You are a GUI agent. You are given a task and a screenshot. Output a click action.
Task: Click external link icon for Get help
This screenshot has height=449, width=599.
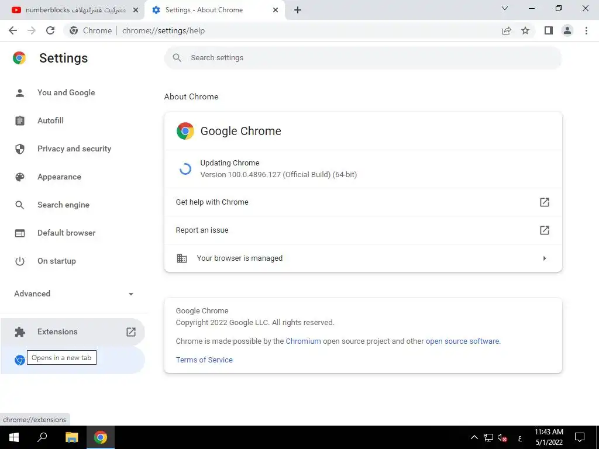pyautogui.click(x=545, y=202)
